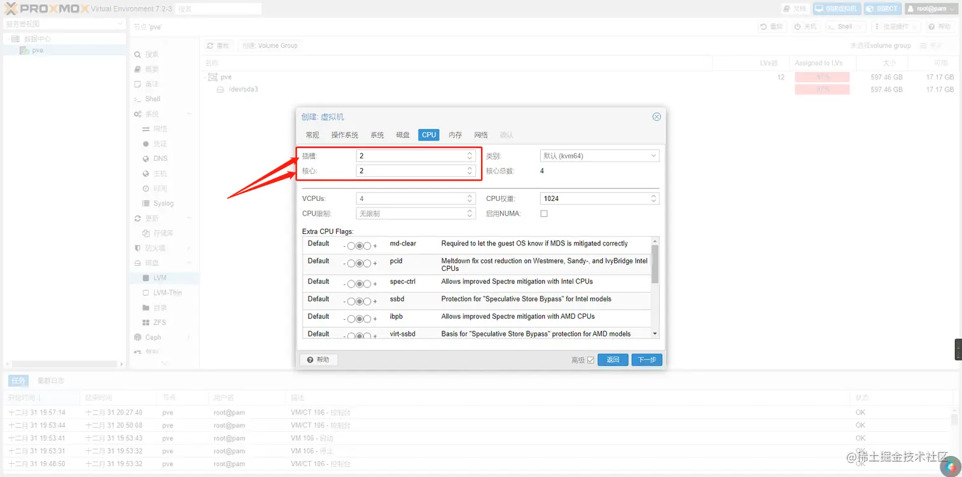Switch to the 网络 tab in dialog
Viewport: 962px width, 477px height.
[481, 135]
